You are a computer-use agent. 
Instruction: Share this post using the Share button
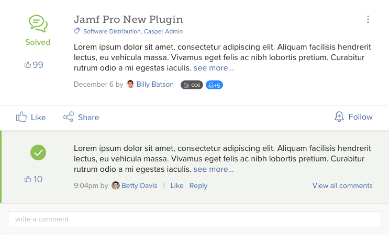tap(81, 117)
